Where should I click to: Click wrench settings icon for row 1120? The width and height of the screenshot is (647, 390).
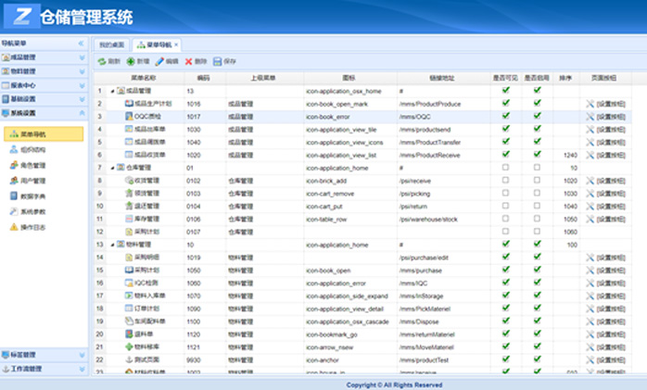coord(590,334)
